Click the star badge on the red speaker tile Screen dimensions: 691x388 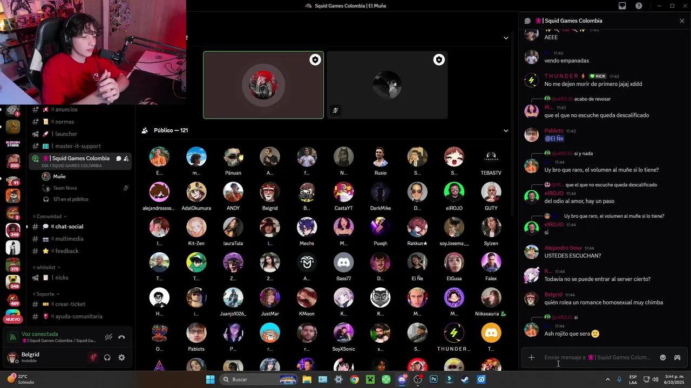tap(315, 60)
